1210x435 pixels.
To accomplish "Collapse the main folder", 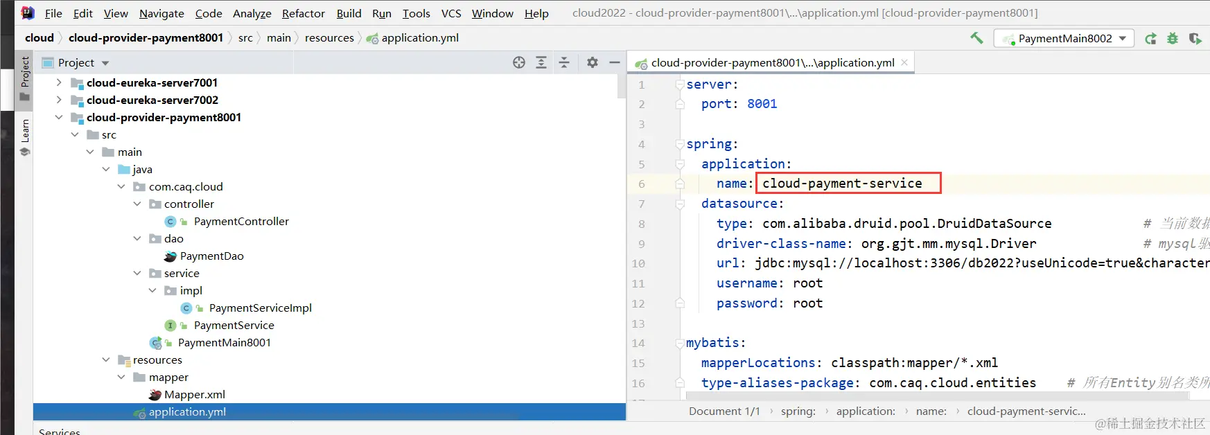I will [x=90, y=152].
